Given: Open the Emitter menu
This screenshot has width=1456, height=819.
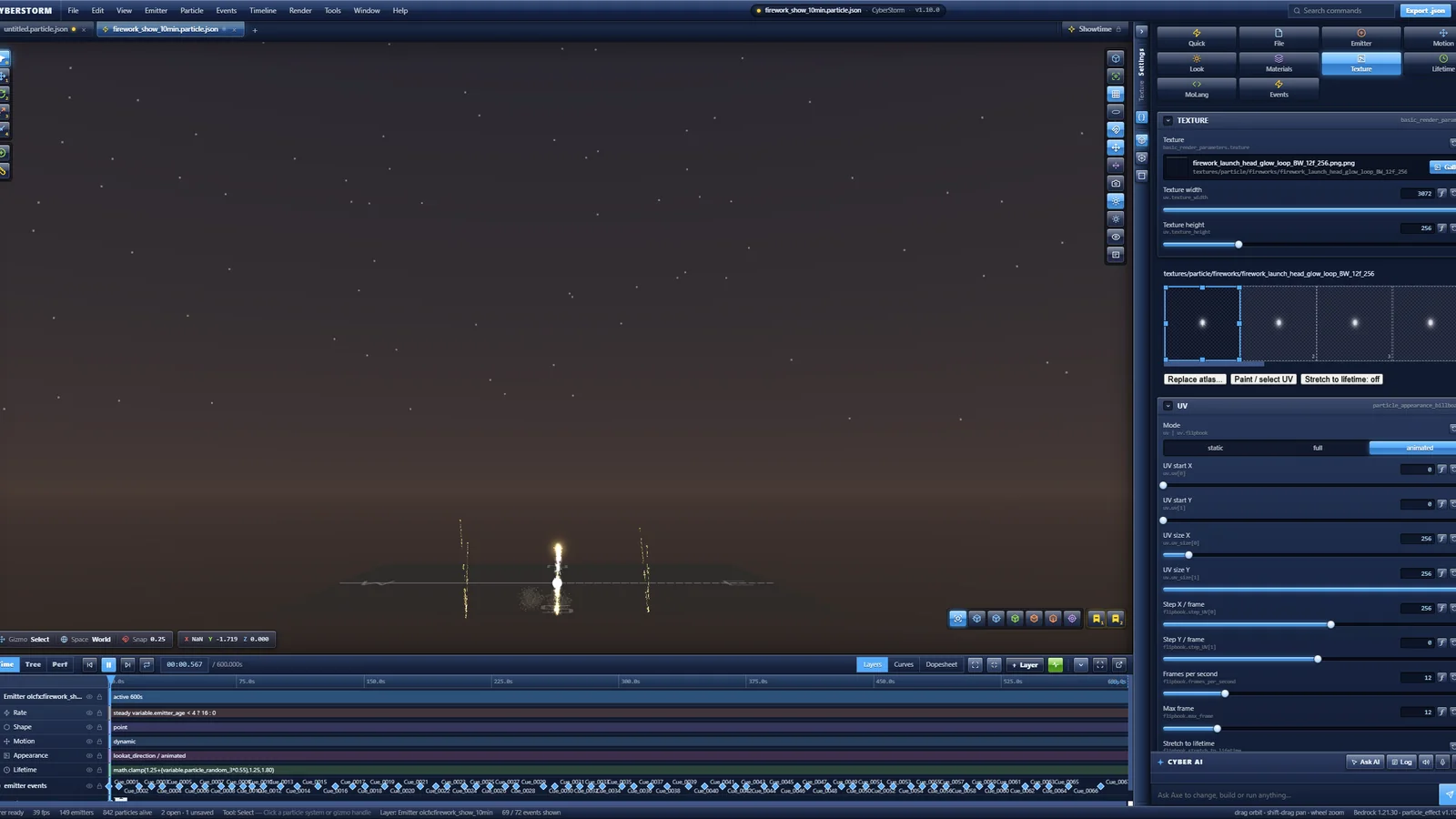Looking at the screenshot, I should point(156,11).
